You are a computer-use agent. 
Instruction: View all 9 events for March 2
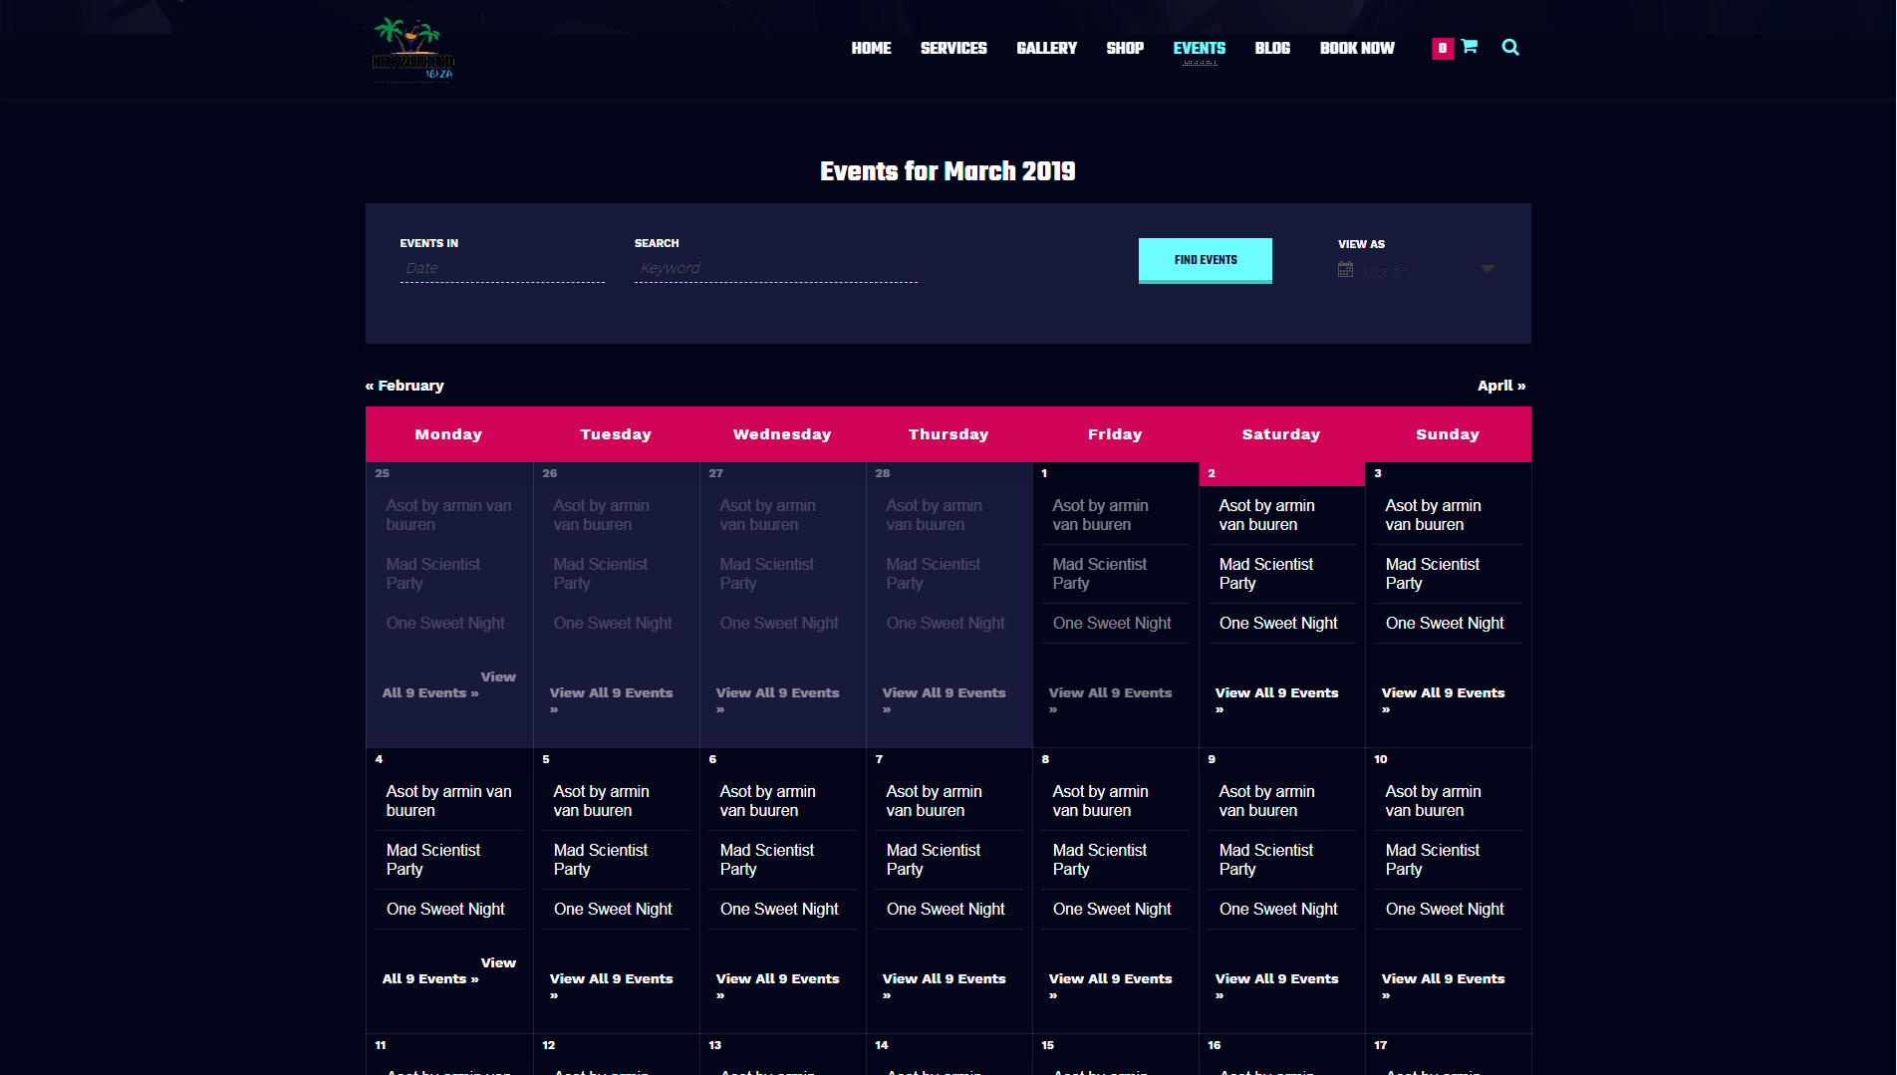click(1276, 699)
